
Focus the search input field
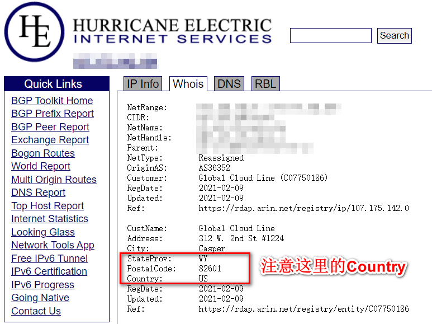[331, 36]
